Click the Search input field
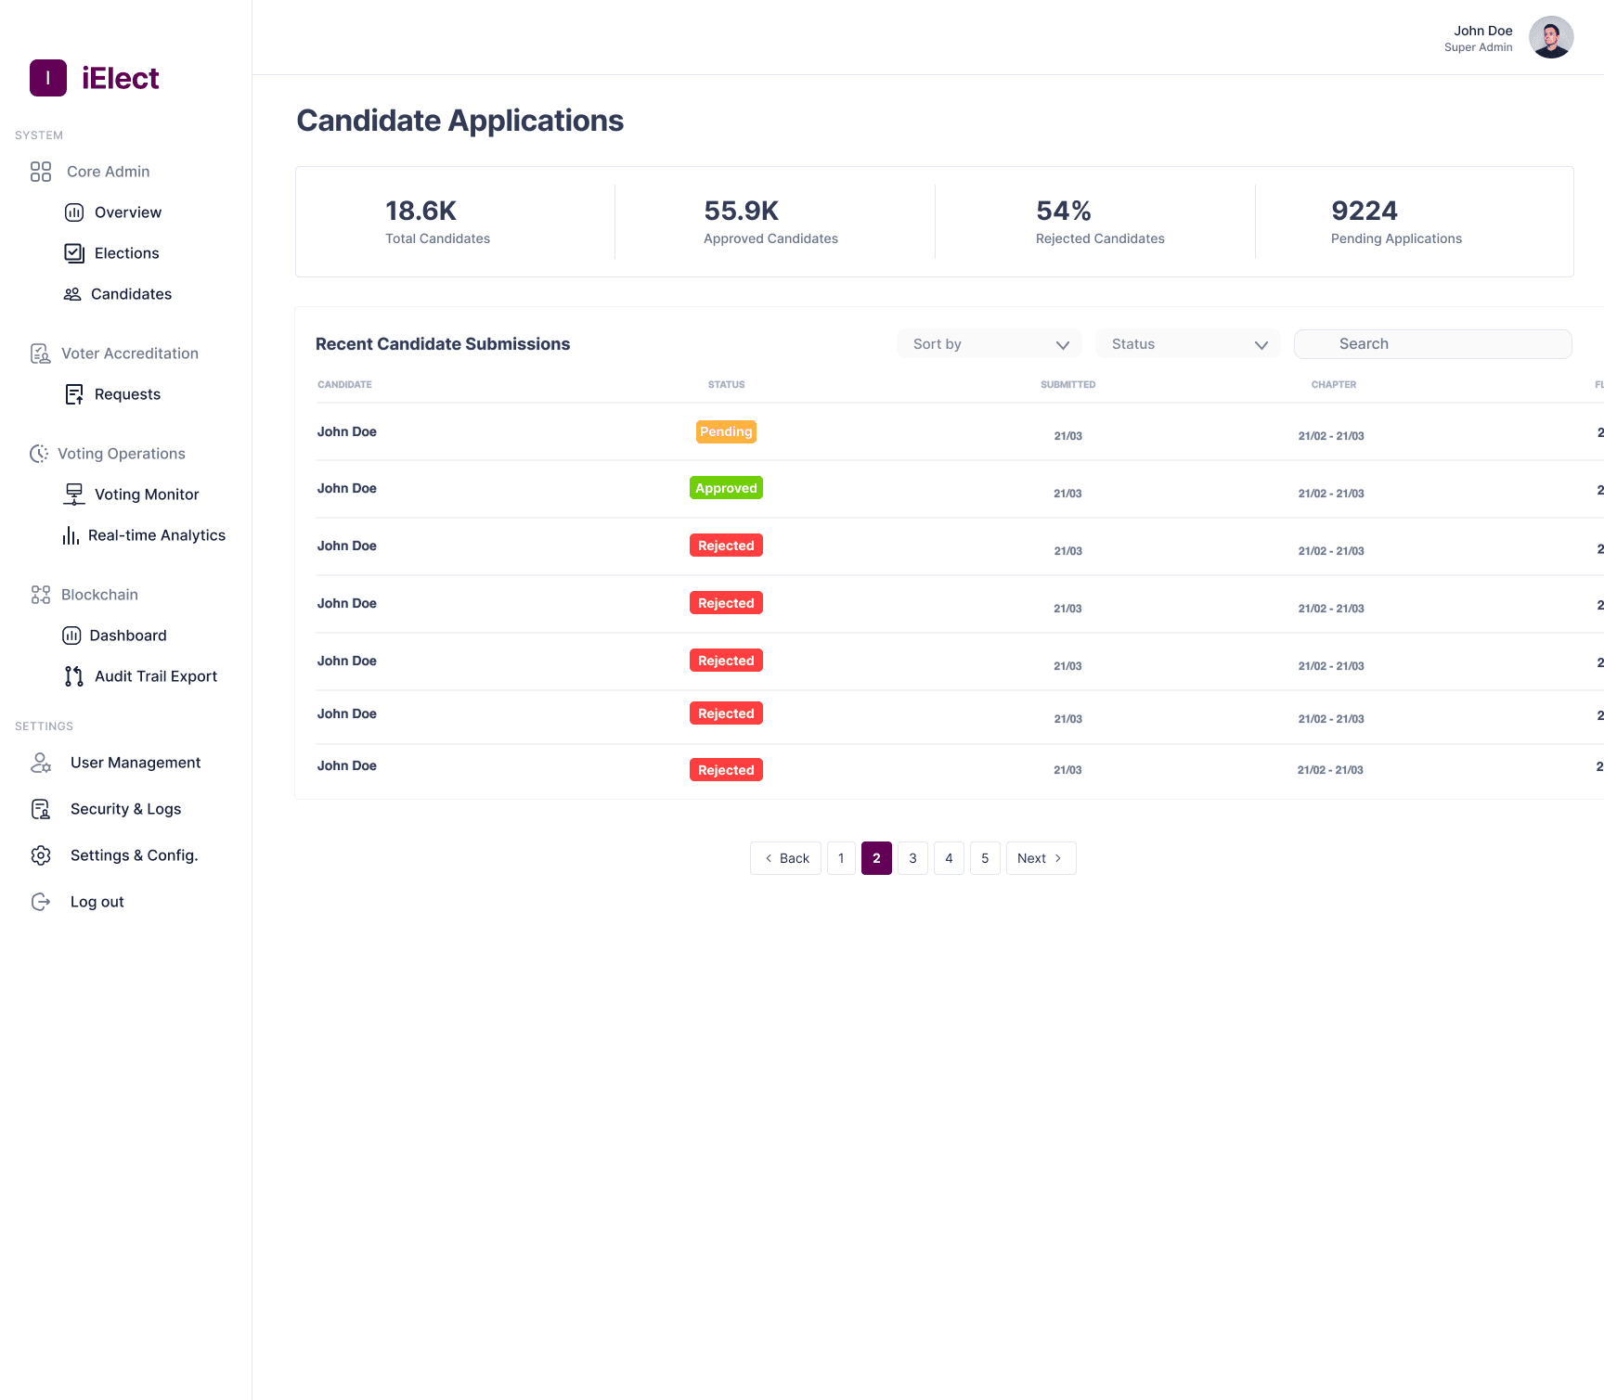1604x1400 pixels. [x=1433, y=344]
